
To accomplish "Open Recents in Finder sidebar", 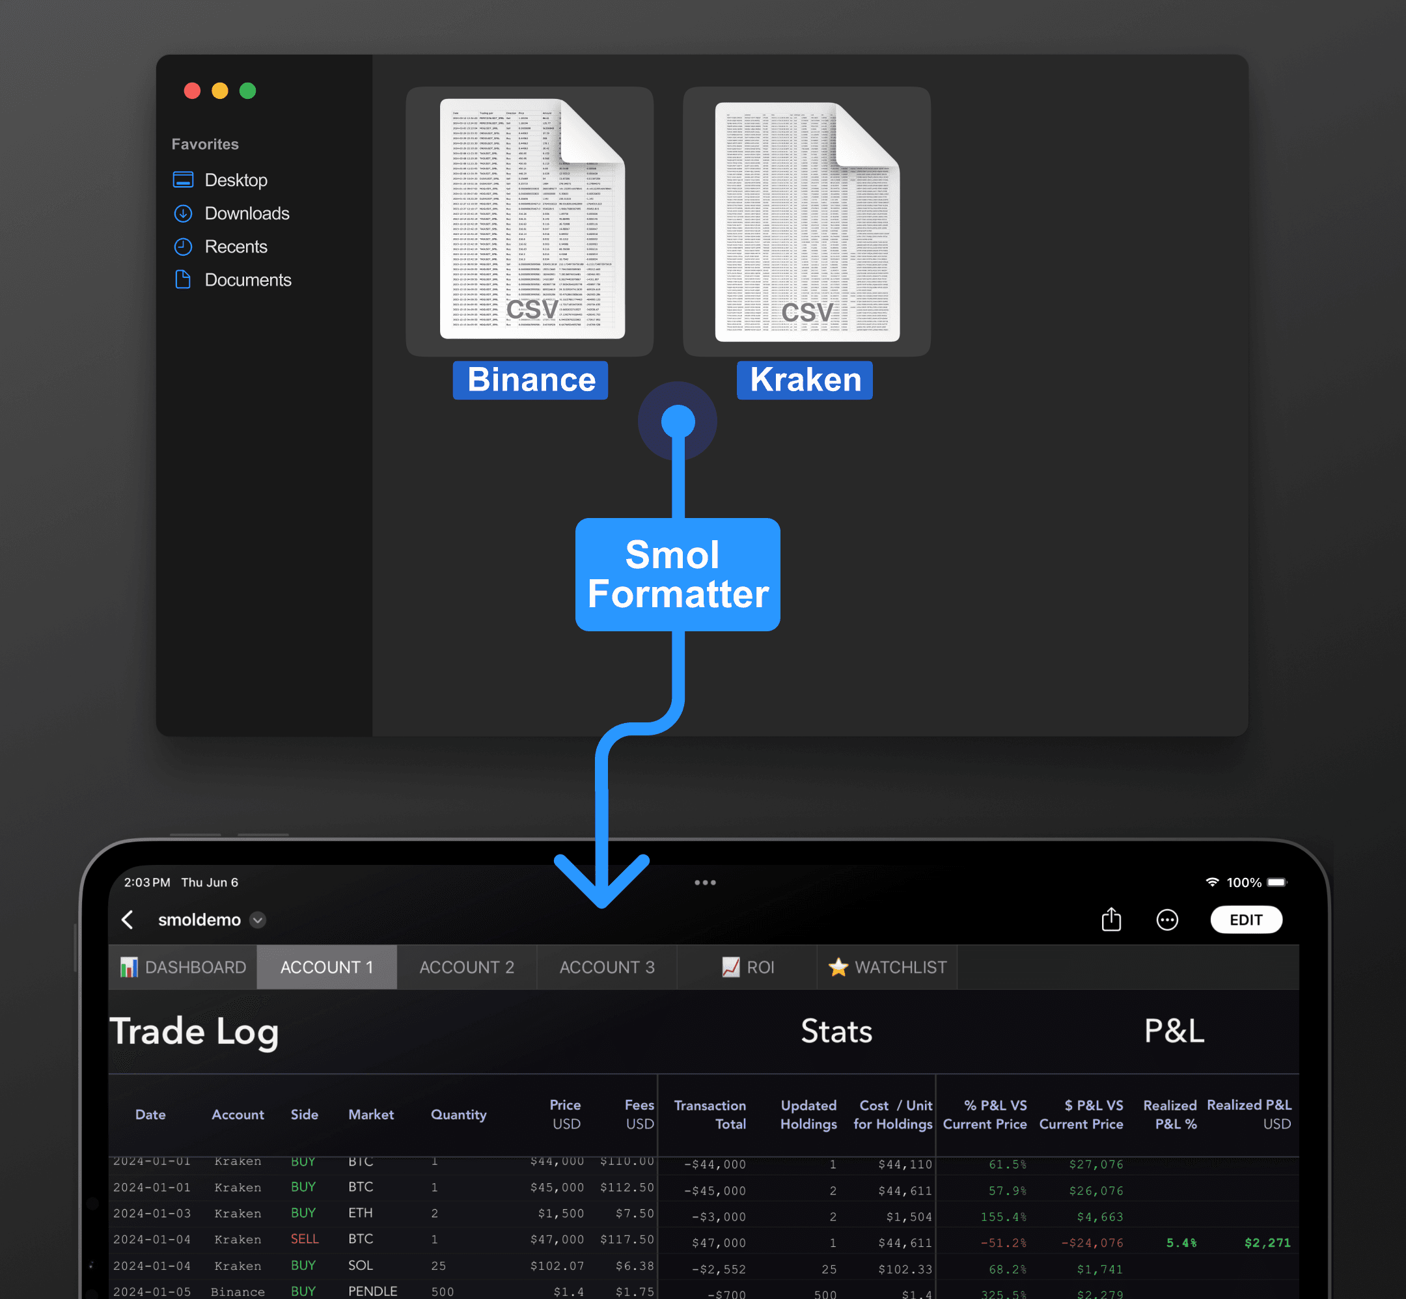I will pos(236,247).
